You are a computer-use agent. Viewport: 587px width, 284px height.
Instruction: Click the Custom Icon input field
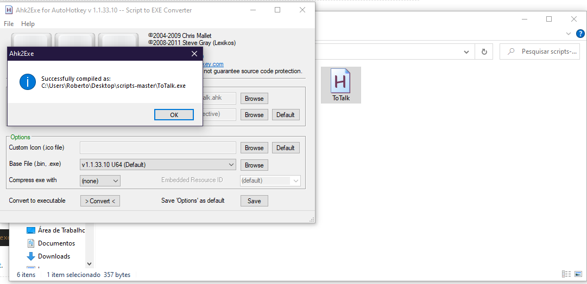(158, 147)
